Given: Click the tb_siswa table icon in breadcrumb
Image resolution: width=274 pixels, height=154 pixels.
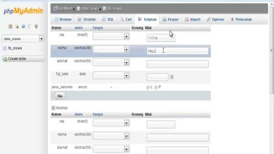Looking at the screenshot, I should coord(104,9).
